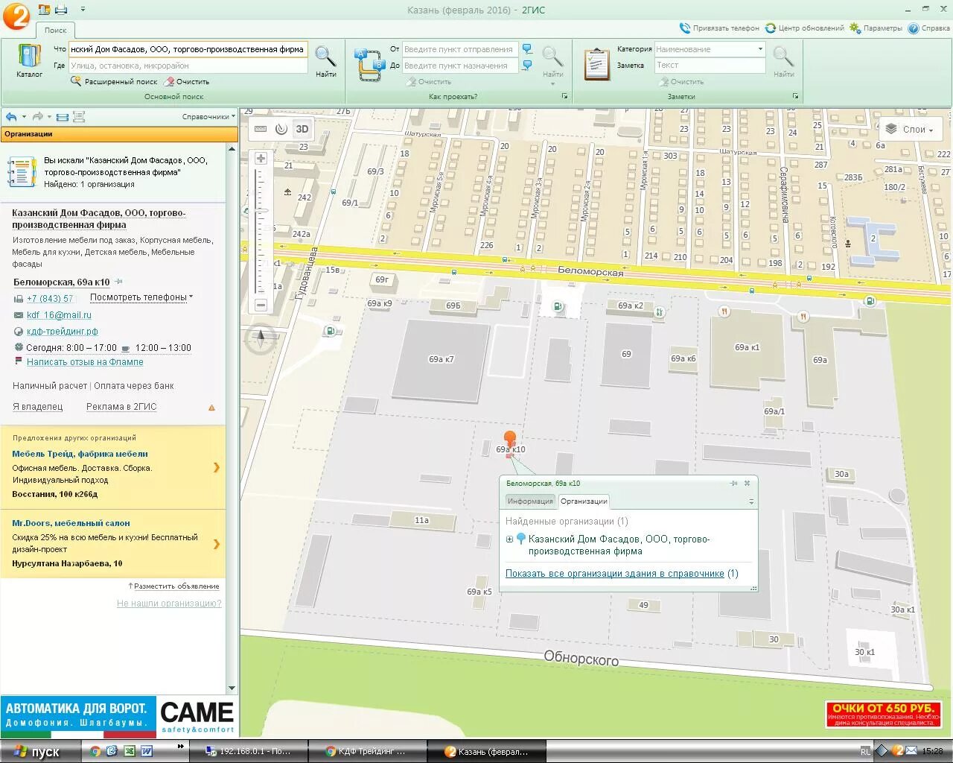Clear main search with Очистить
The image size is (953, 763).
pyautogui.click(x=187, y=82)
